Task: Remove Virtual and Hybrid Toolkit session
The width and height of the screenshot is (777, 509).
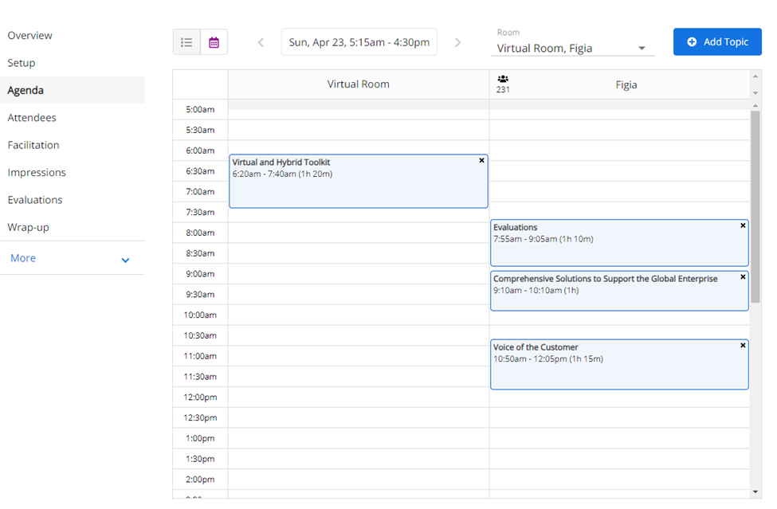Action: click(x=481, y=161)
